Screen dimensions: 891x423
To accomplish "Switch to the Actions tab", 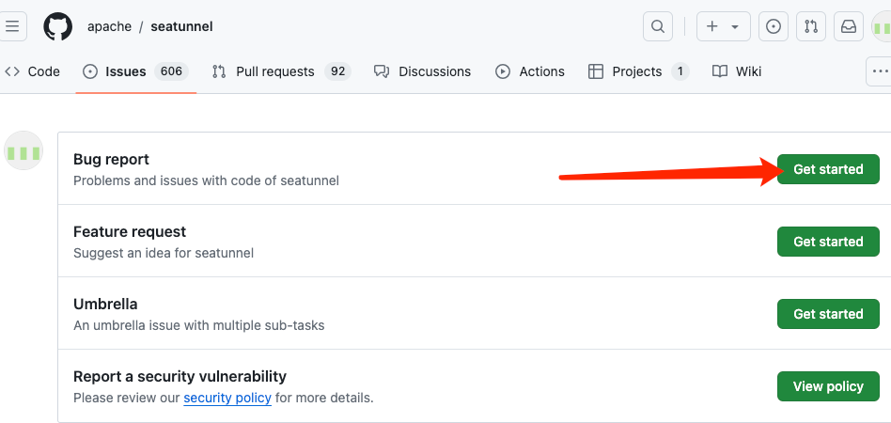I will click(529, 71).
